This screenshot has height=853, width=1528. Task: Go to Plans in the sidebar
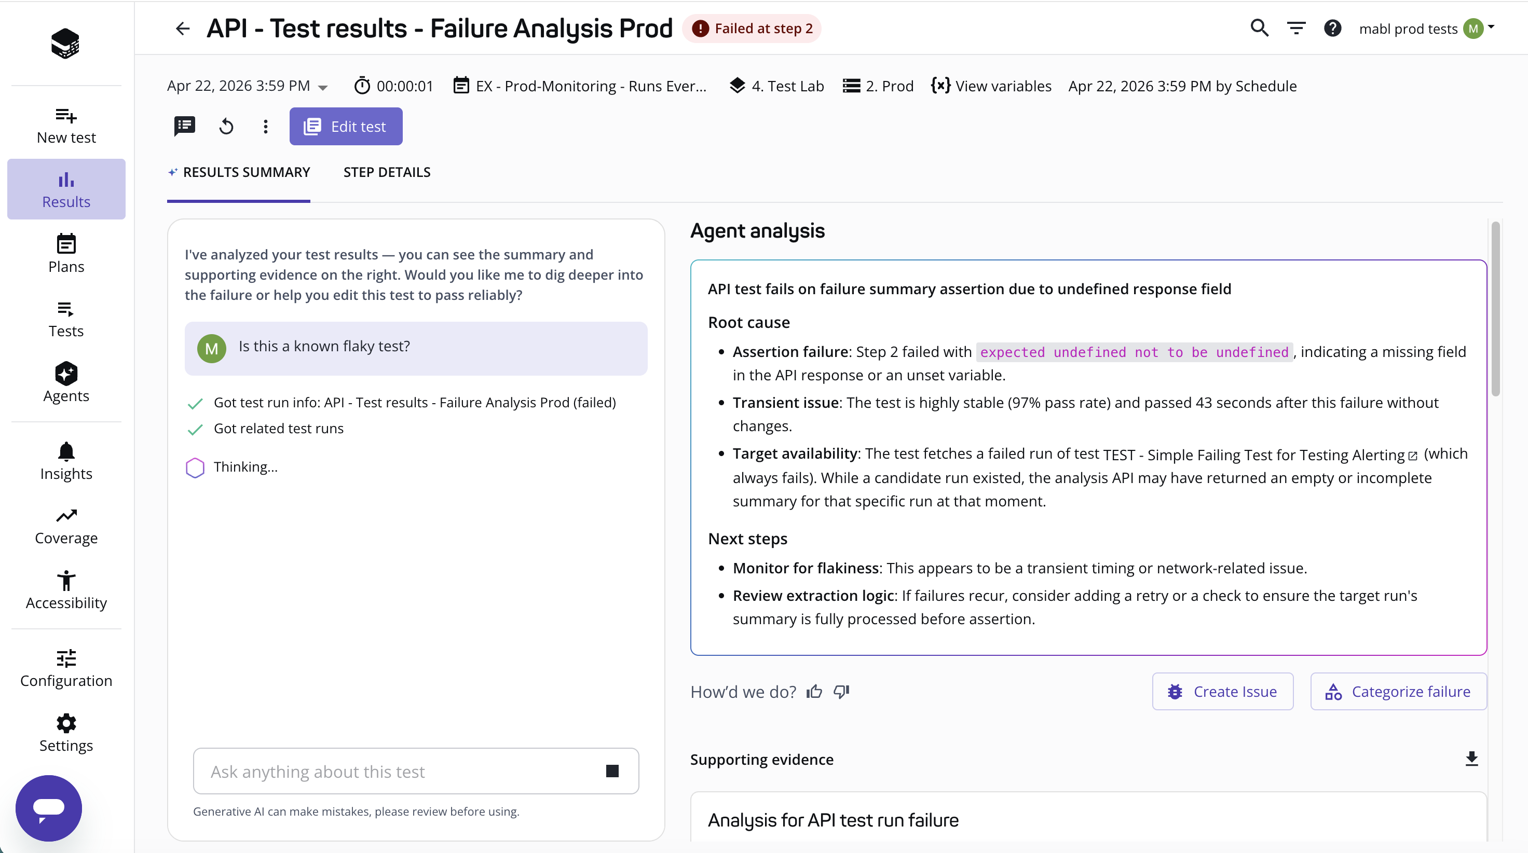66,254
